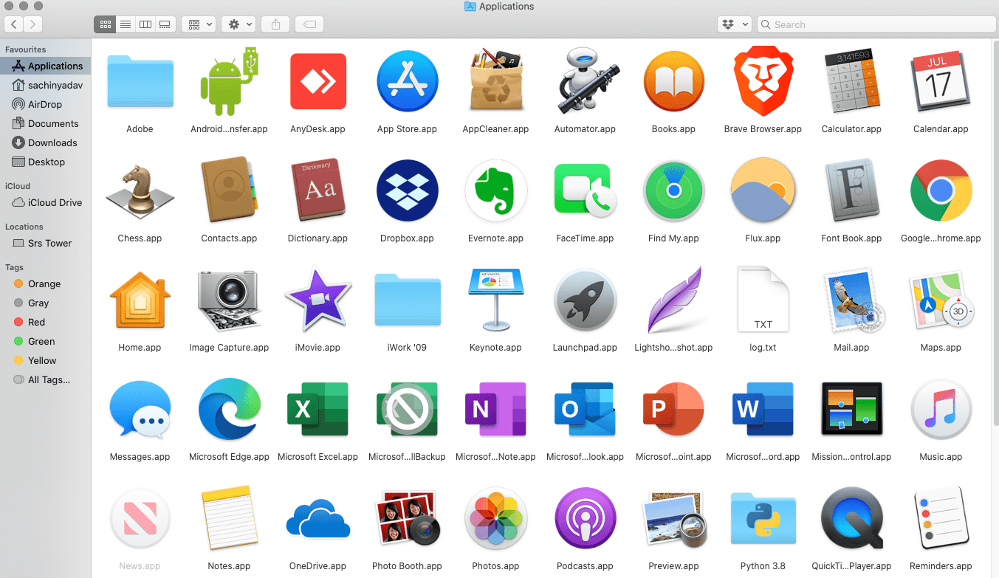Image resolution: width=999 pixels, height=578 pixels.
Task: Switch to gallery view
Action: click(x=165, y=24)
